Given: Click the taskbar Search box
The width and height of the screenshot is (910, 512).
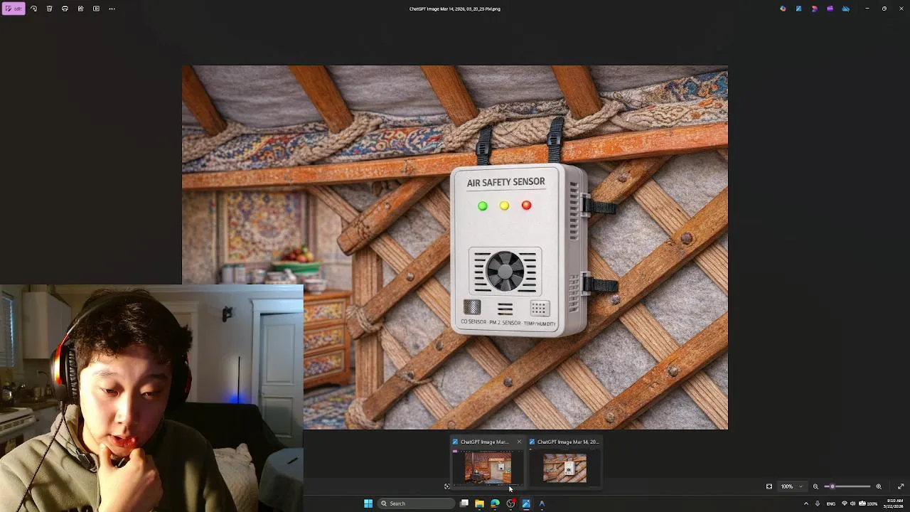Looking at the screenshot, I should (416, 503).
